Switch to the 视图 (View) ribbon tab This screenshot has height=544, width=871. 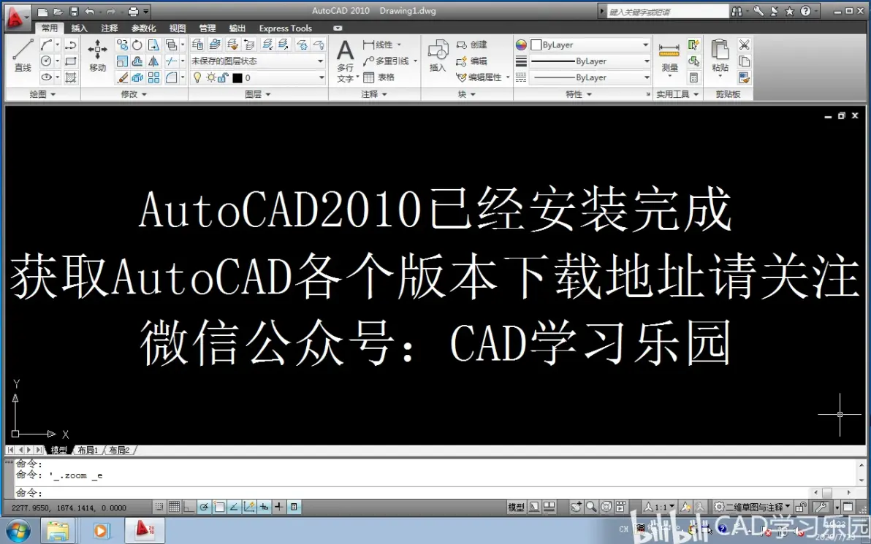pyautogui.click(x=178, y=28)
